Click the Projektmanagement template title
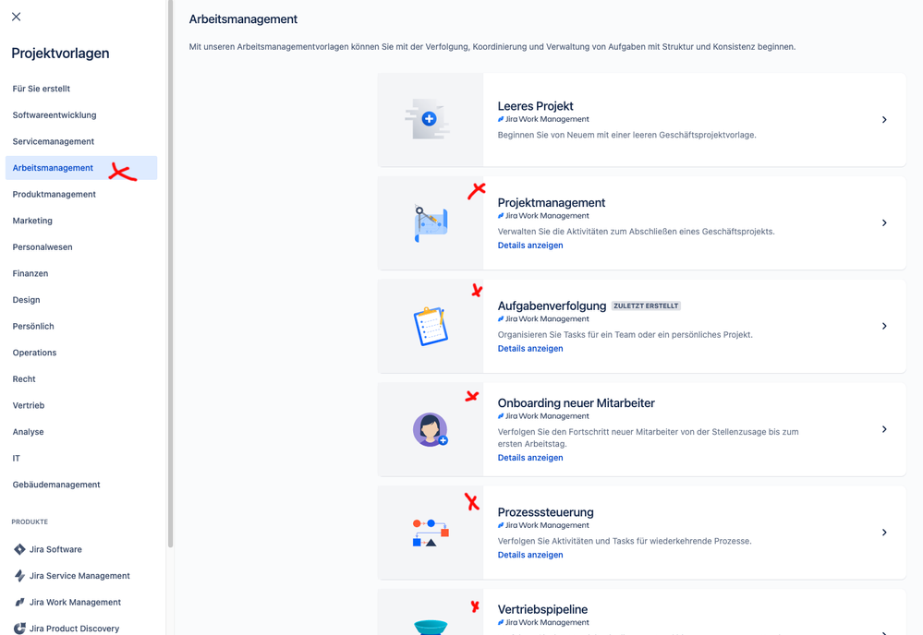 click(551, 203)
